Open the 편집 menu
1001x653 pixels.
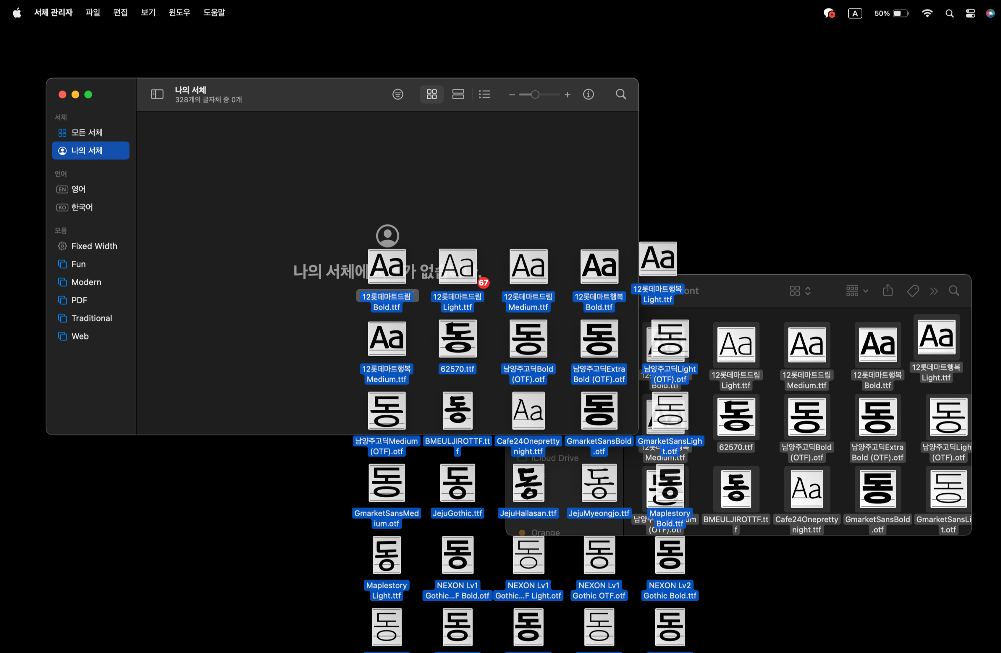coord(121,12)
